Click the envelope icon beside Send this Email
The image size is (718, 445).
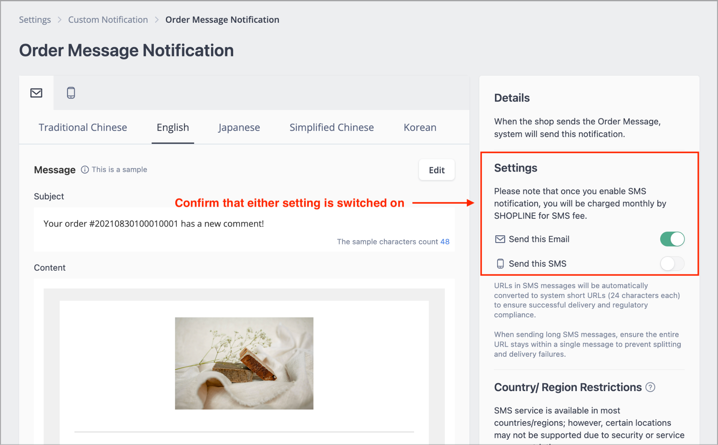(x=500, y=239)
